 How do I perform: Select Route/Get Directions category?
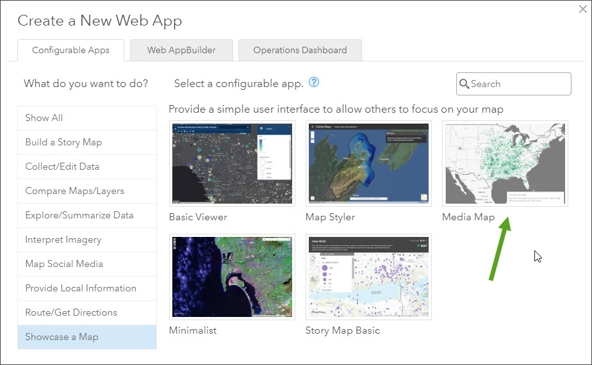point(87,312)
